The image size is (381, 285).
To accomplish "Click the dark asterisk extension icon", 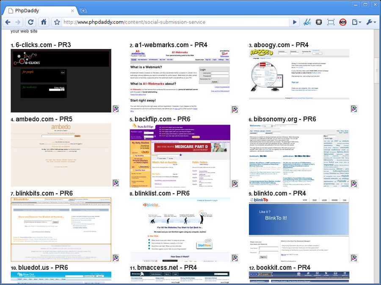I will (319, 22).
